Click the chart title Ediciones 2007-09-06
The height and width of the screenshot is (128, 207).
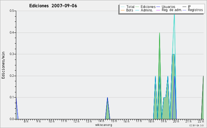pos(53,6)
